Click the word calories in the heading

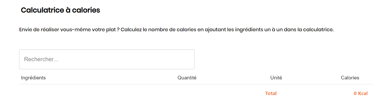[86, 10]
